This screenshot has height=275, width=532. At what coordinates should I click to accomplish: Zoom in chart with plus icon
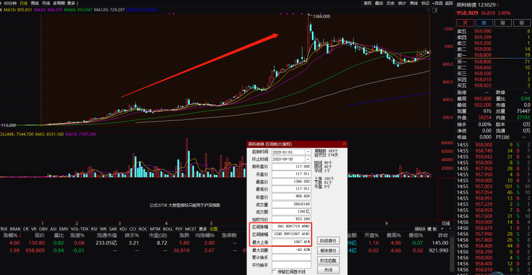[x=442, y=229]
